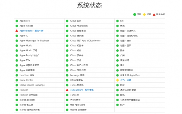Click the yellow diamond next to 天气
The image size is (182, 114).
tap(117, 80)
